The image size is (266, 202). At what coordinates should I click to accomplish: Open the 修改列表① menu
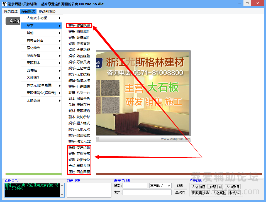47,11
